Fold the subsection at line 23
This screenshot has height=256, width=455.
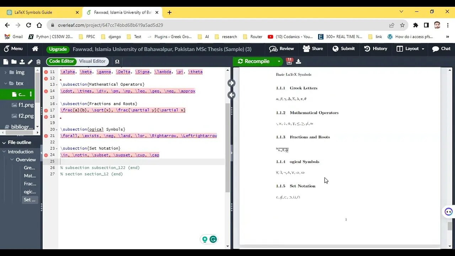pos(57,148)
